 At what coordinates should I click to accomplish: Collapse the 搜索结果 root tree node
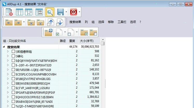(x=4, y=47)
